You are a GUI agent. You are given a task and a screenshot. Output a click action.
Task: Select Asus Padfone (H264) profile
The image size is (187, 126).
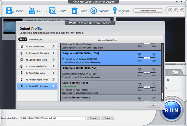click(x=111, y=87)
